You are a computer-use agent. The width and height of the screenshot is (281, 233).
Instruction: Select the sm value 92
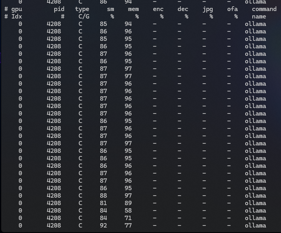pos(103,226)
